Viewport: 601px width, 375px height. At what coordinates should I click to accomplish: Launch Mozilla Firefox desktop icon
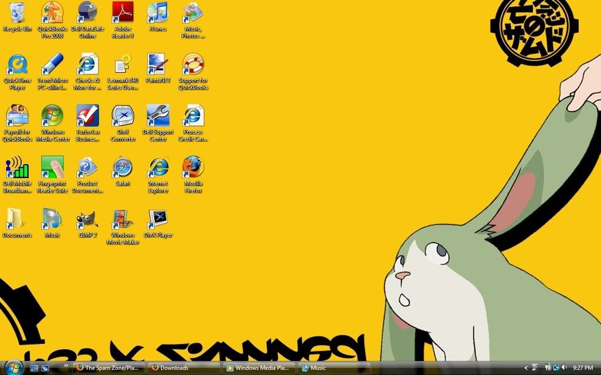193,175
